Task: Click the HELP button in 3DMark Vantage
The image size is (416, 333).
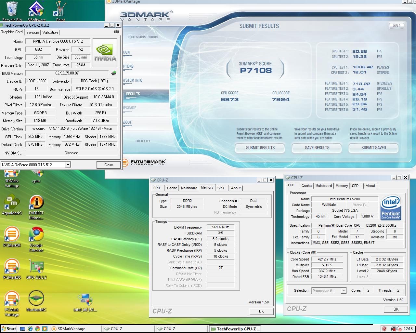Action: [396, 26]
